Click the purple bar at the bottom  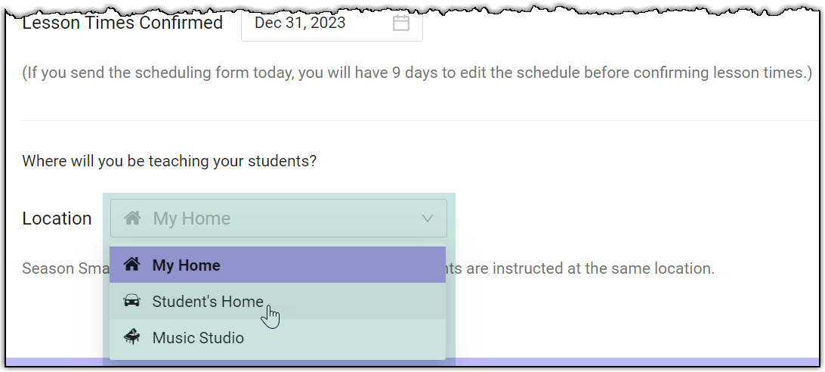tap(635, 362)
